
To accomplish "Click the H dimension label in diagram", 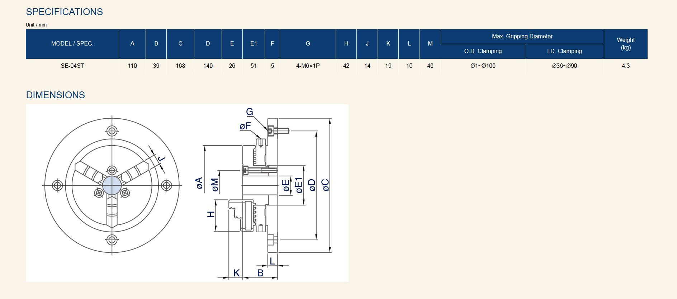I will click(211, 214).
